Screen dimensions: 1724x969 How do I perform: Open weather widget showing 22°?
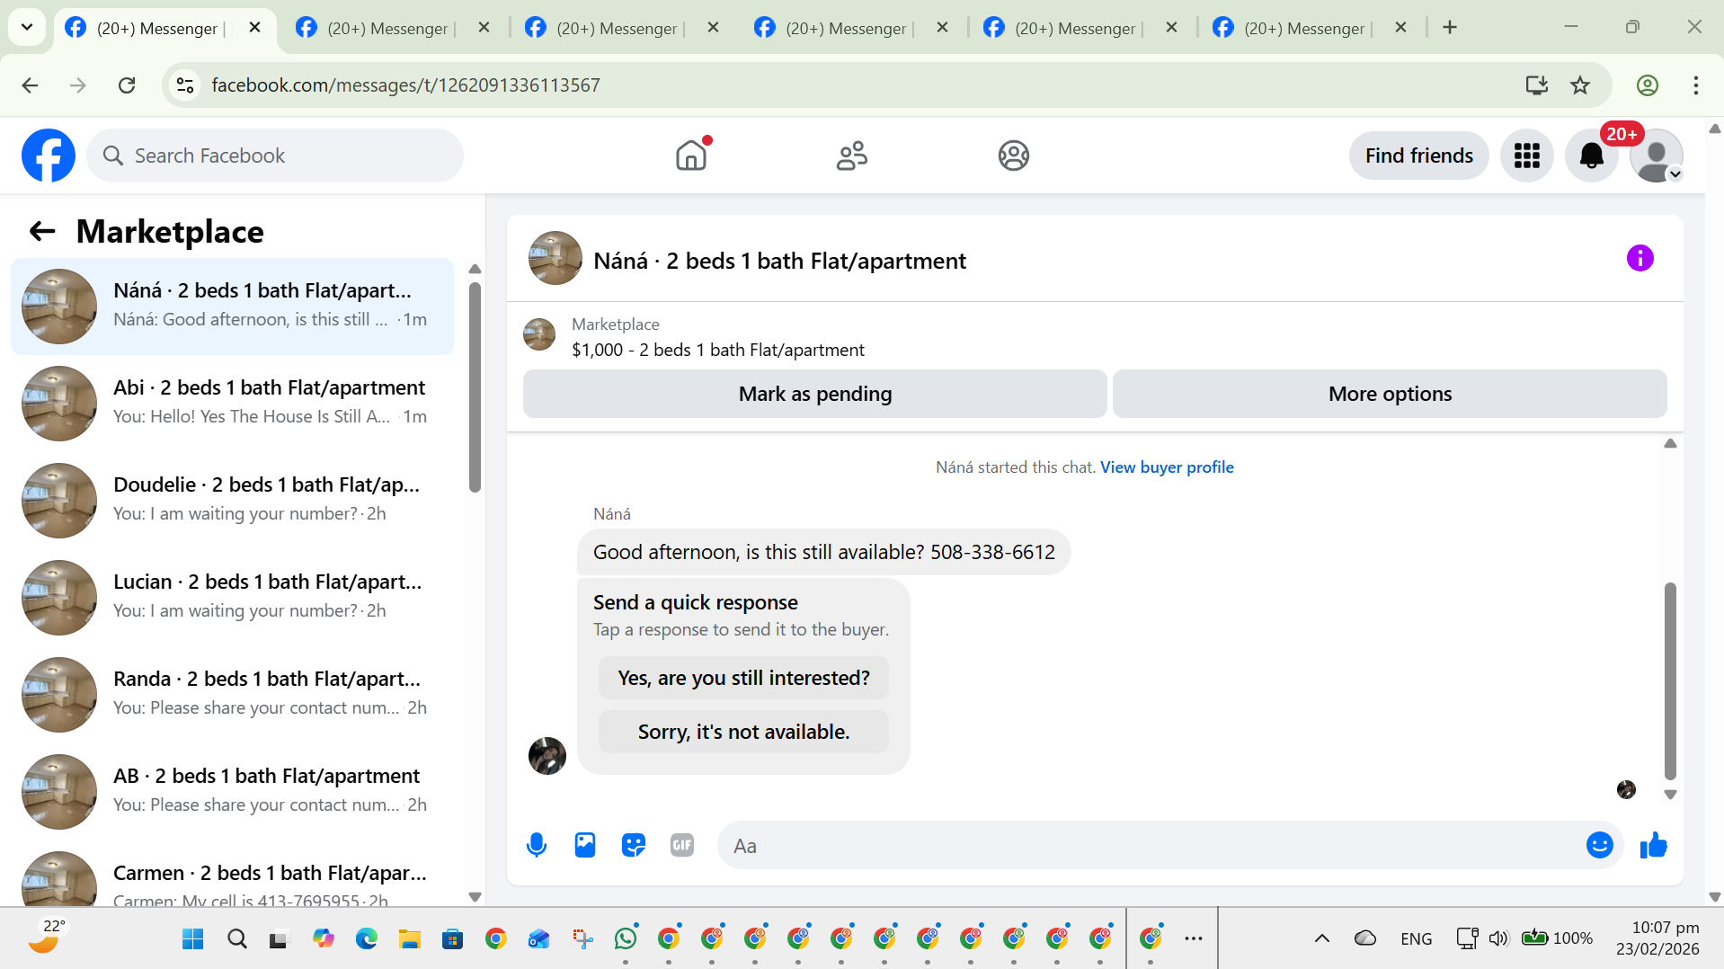click(x=47, y=937)
